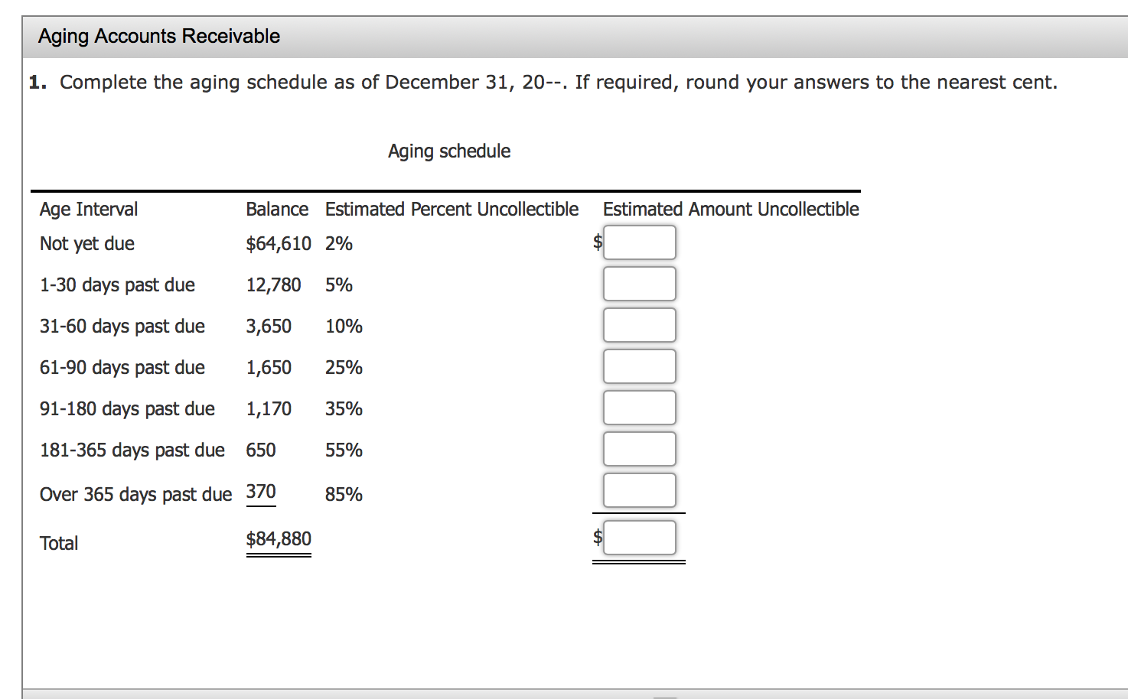Click the Estimated Amount Uncollectible header
The height and width of the screenshot is (699, 1128).
[x=731, y=209]
